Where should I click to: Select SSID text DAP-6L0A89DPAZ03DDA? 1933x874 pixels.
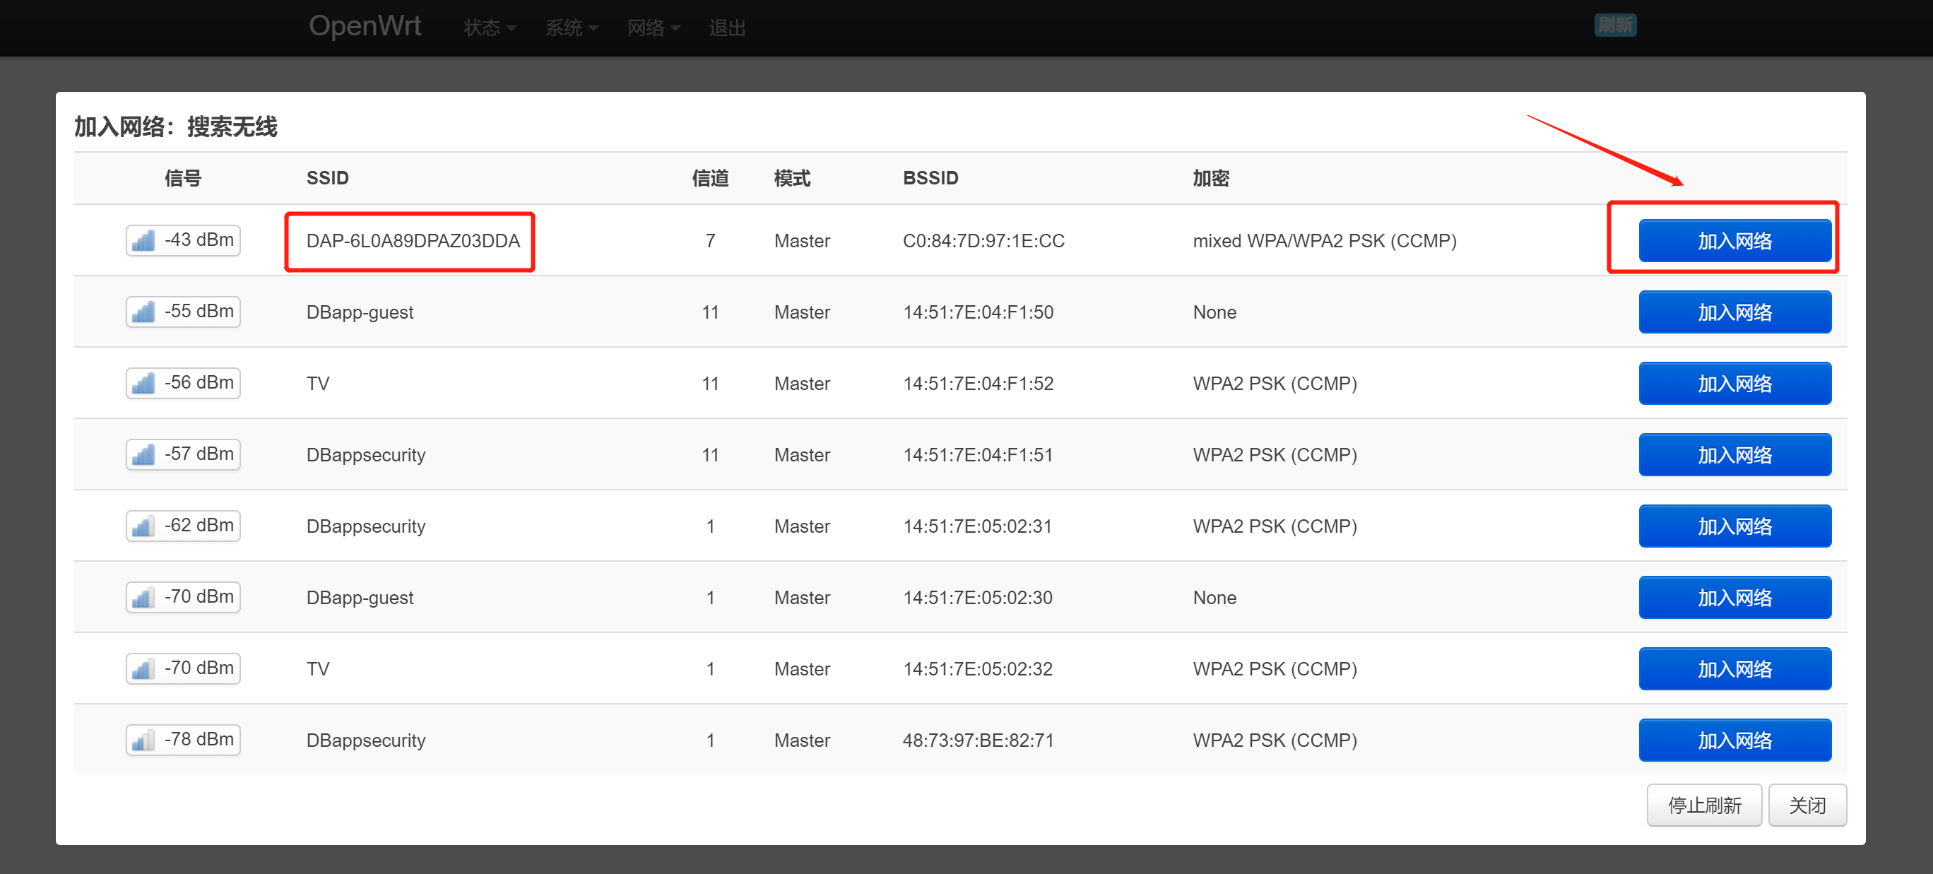click(x=413, y=241)
